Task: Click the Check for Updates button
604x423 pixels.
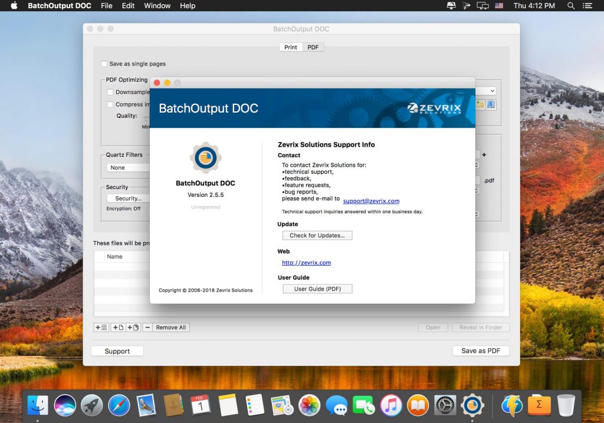Action: pos(317,235)
